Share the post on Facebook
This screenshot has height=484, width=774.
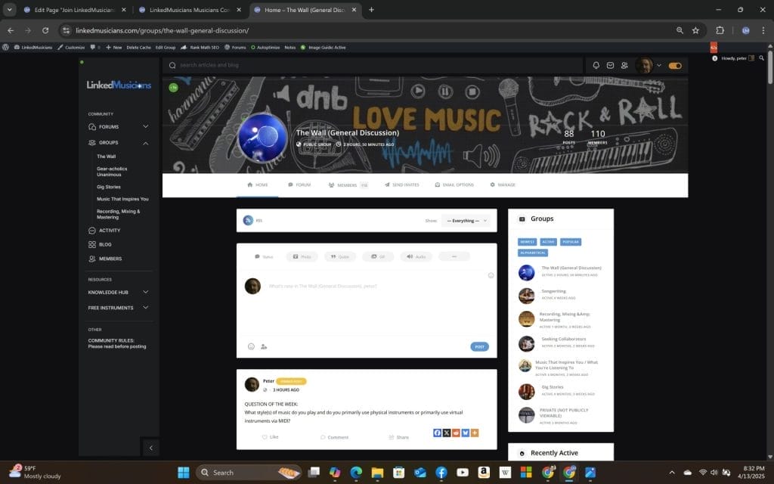pos(437,433)
